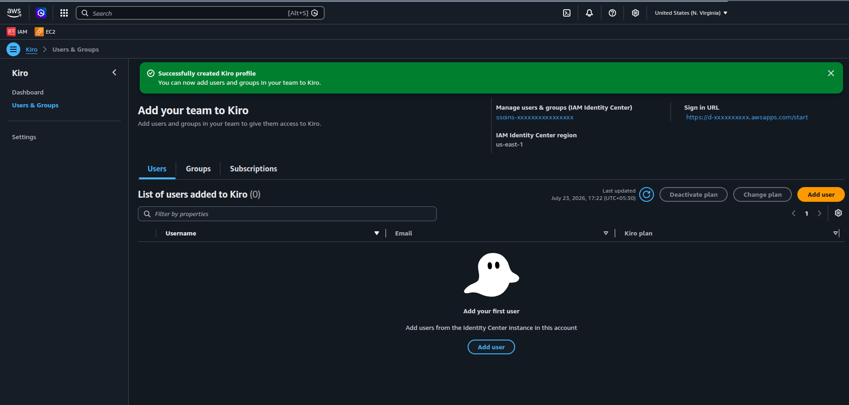Open table preferences gear icon

[838, 213]
